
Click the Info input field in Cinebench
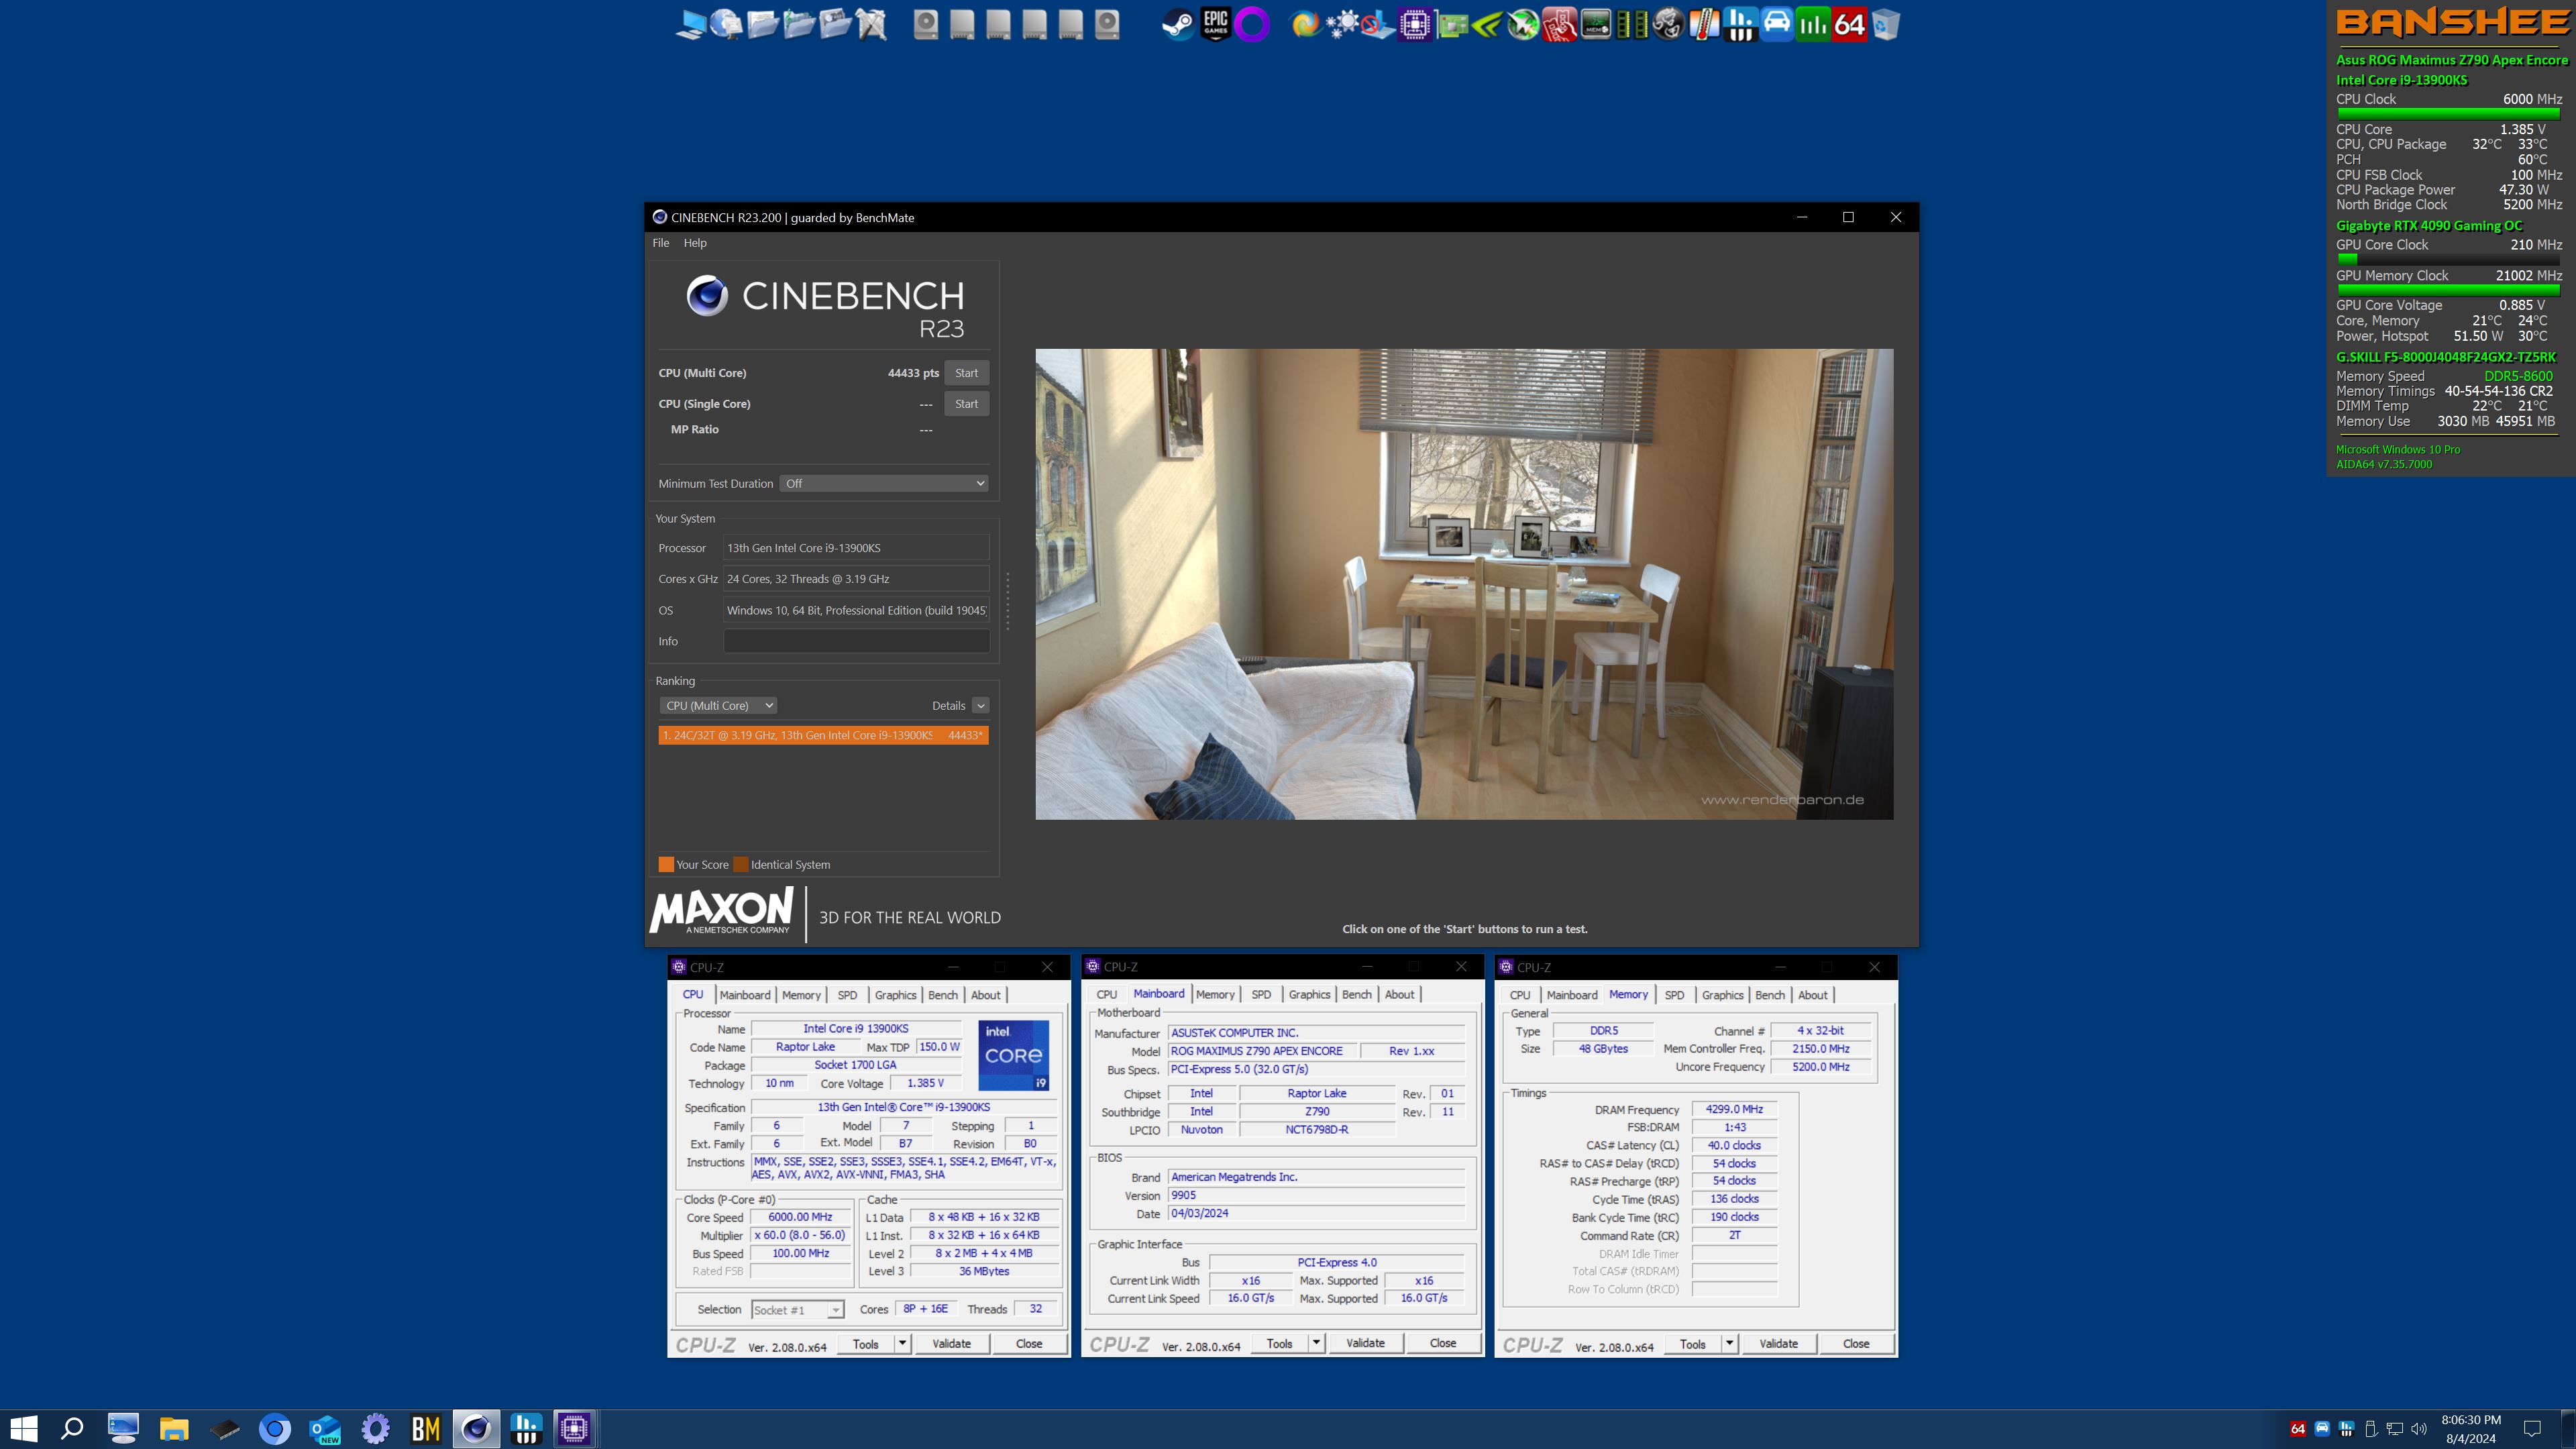click(x=856, y=641)
